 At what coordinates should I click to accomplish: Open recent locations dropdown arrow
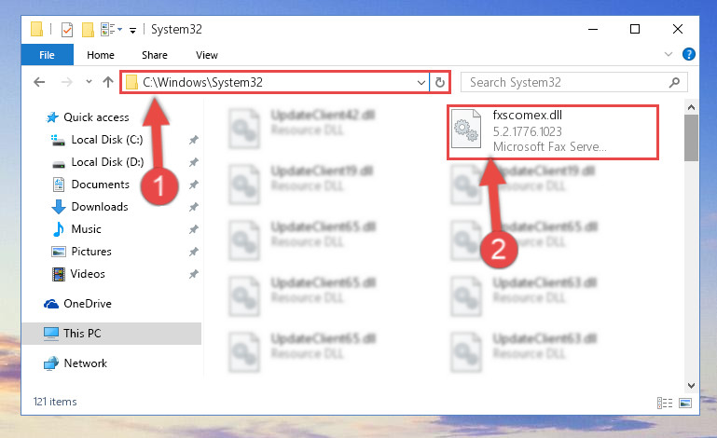[x=89, y=82]
